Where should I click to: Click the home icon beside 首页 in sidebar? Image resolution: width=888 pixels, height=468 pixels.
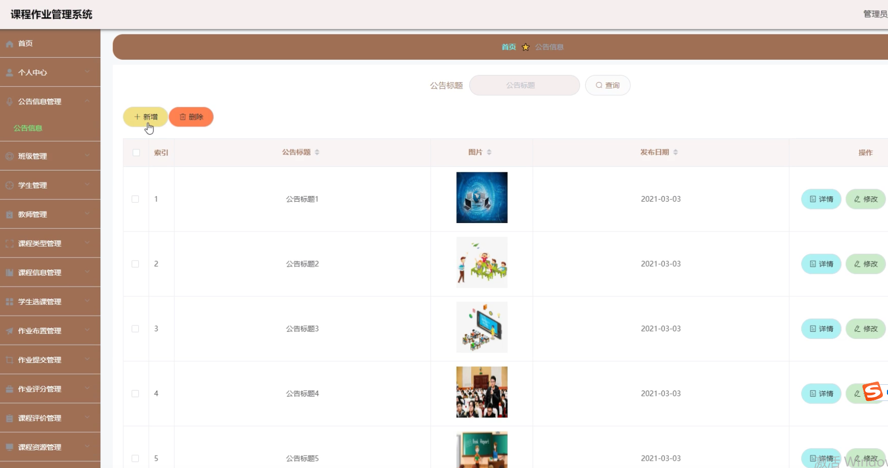(x=9, y=44)
